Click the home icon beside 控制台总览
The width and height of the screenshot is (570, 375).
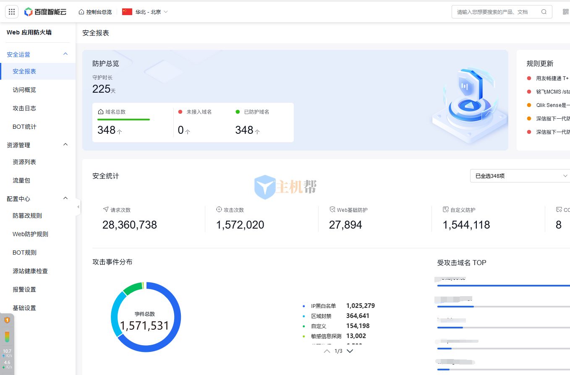pos(81,12)
